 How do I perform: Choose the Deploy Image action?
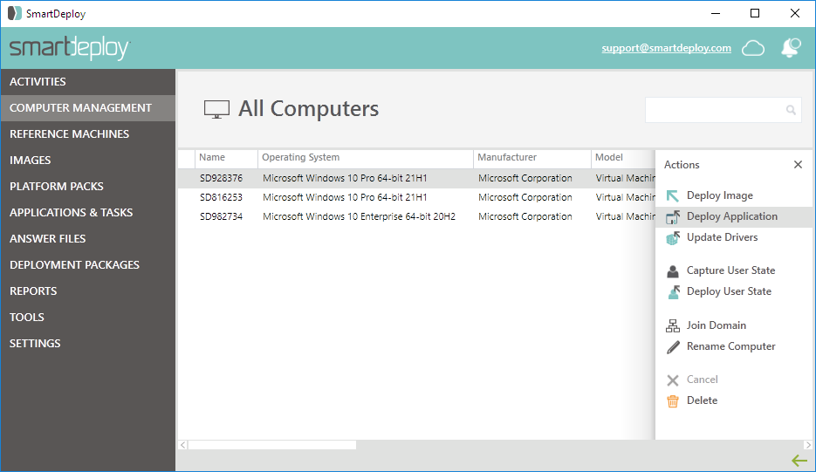(734, 195)
